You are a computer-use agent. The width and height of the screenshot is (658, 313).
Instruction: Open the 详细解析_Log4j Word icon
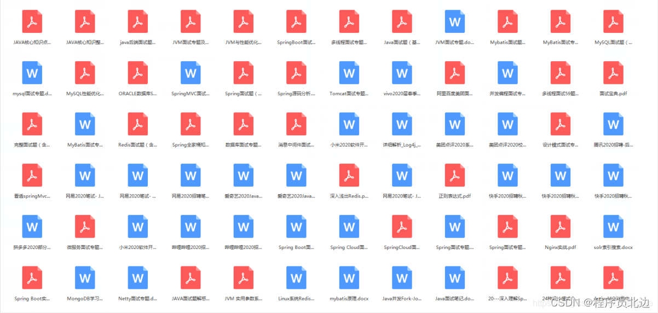coord(402,124)
